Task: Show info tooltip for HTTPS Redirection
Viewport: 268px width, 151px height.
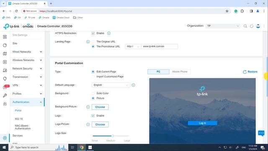Action: pos(109,33)
